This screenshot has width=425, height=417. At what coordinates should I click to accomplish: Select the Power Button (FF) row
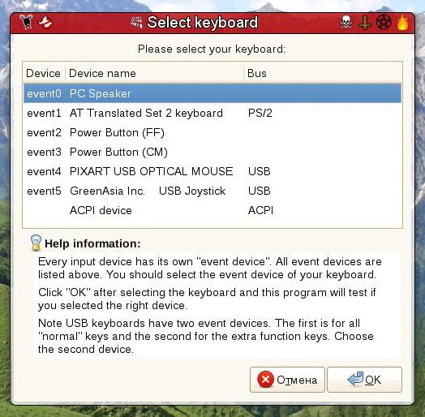pyautogui.click(x=212, y=132)
